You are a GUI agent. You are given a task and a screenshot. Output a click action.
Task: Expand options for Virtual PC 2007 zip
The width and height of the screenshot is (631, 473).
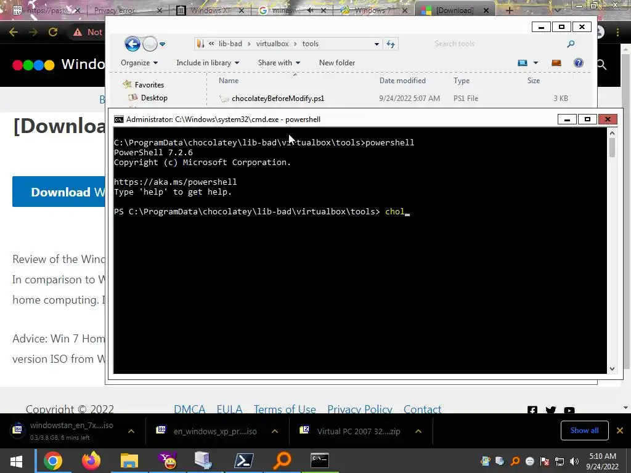pyautogui.click(x=418, y=431)
